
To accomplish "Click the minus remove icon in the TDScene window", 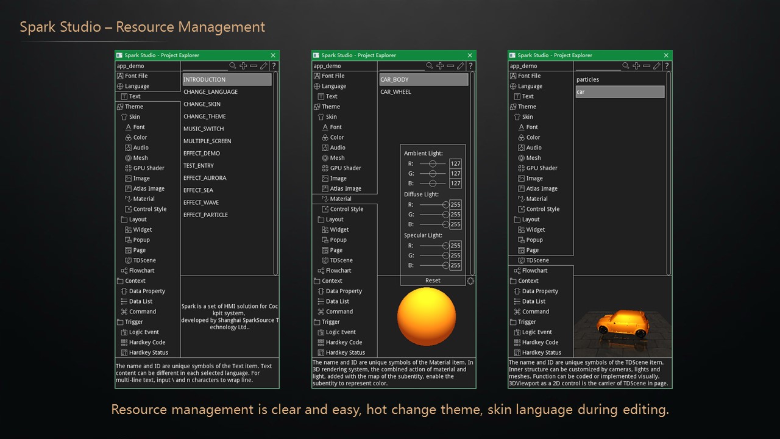I will (x=647, y=66).
